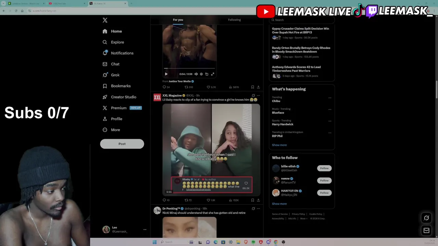Open the Windows Start menu
438x246 pixels.
[x=155, y=242]
